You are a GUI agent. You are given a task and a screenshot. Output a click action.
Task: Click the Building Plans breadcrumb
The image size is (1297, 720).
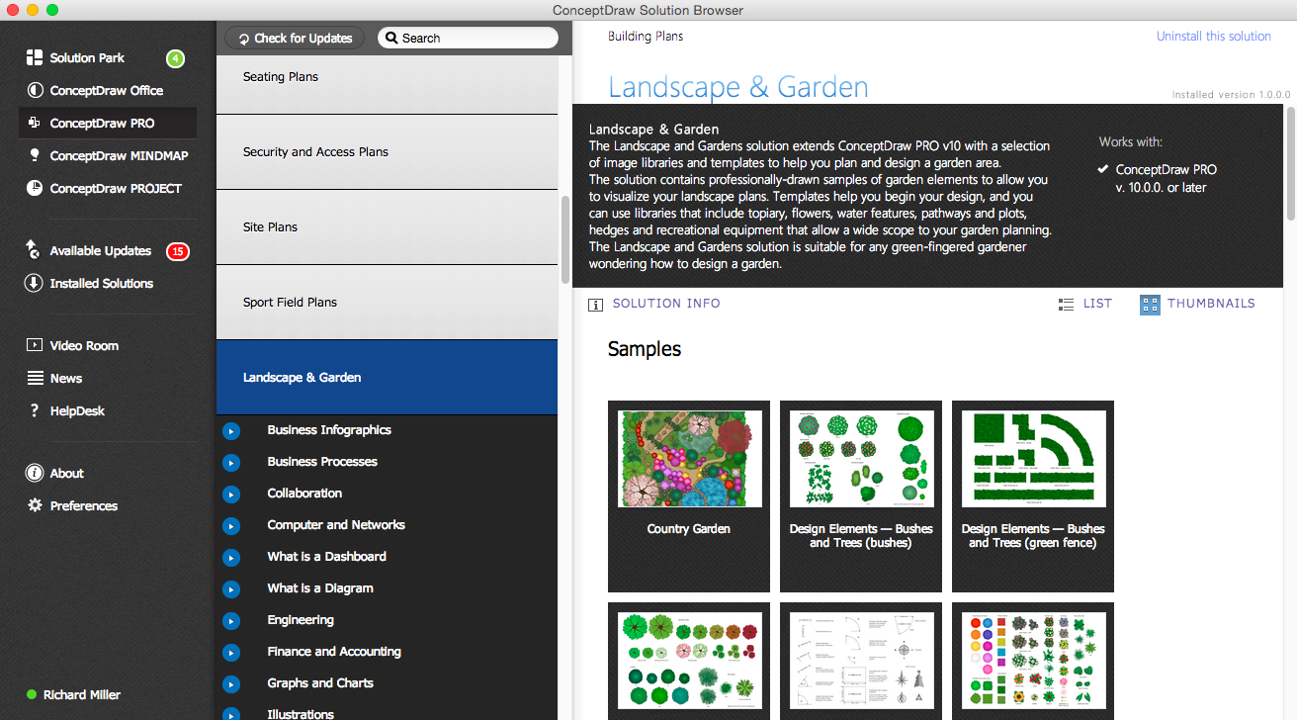click(x=646, y=37)
